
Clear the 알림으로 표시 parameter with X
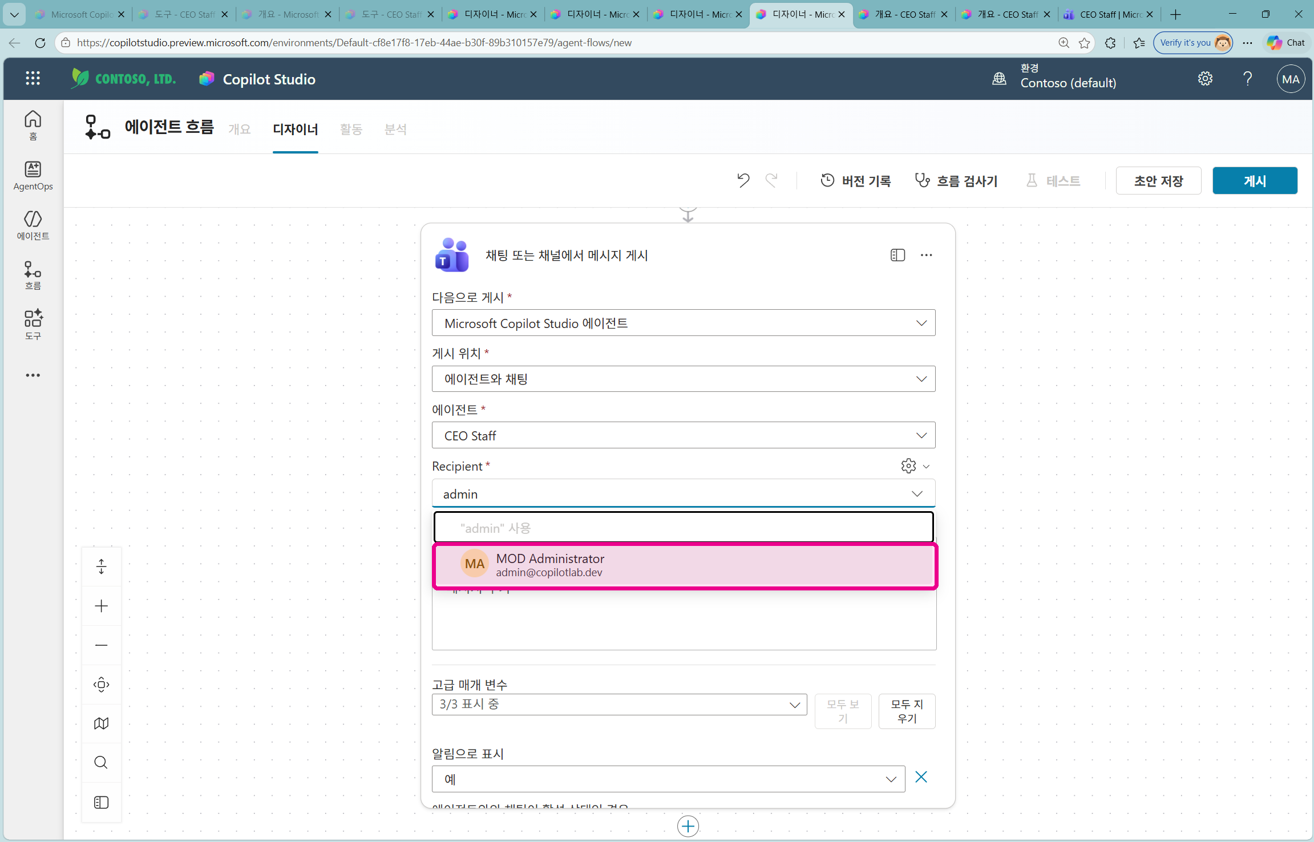[921, 778]
